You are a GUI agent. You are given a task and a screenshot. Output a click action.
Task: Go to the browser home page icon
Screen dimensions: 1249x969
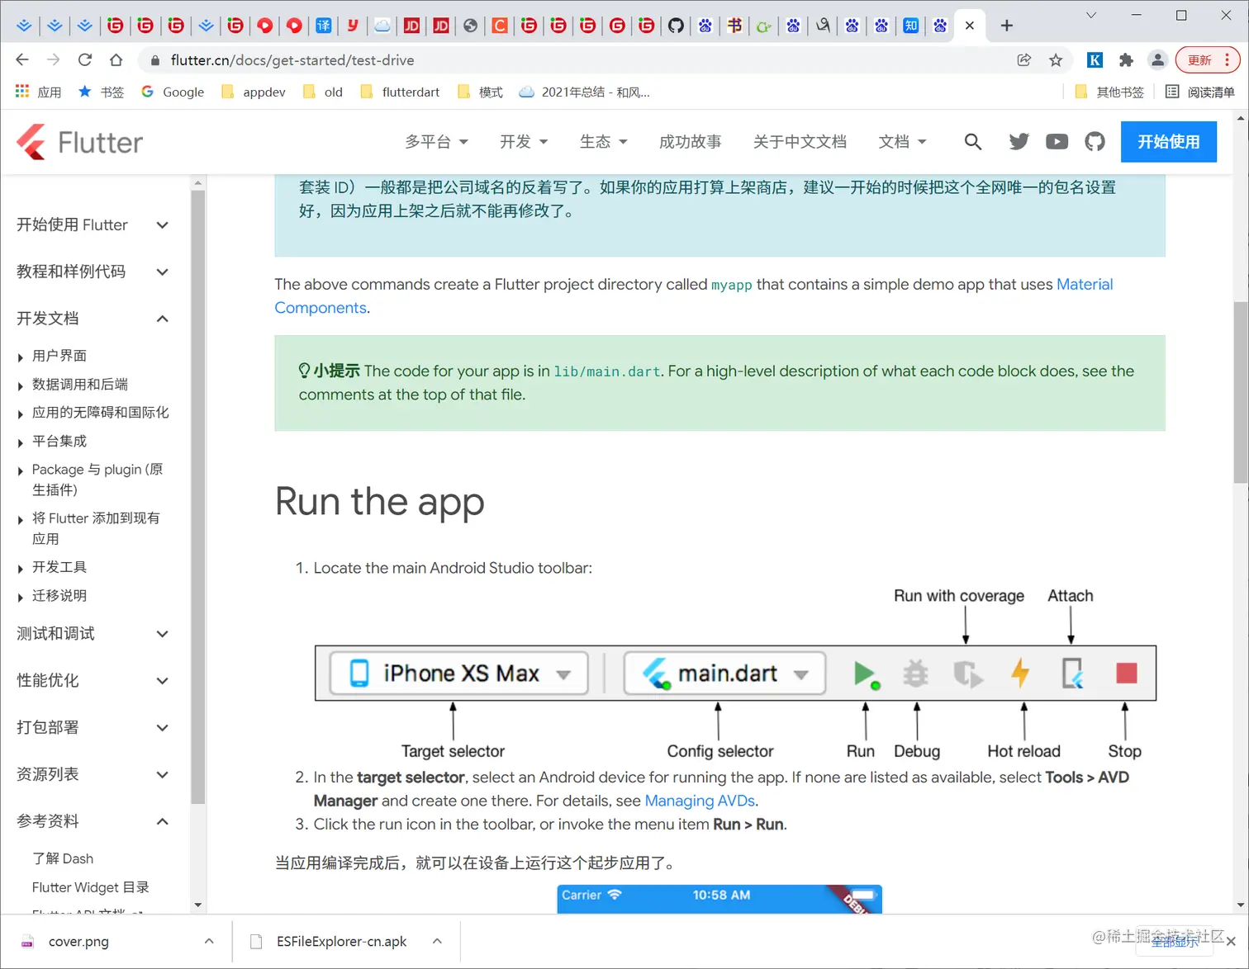click(x=116, y=59)
